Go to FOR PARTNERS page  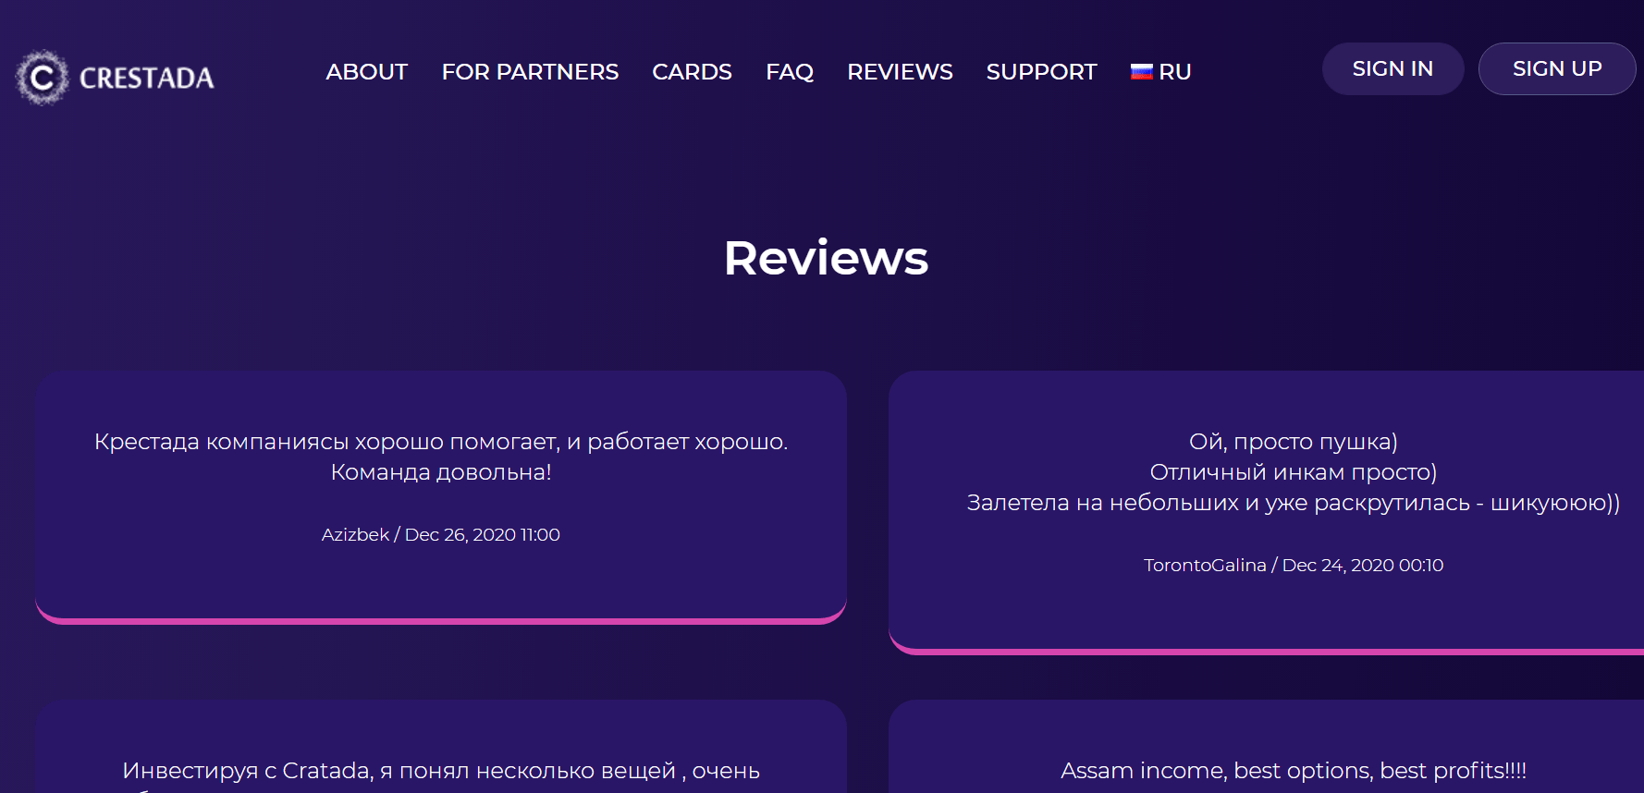(x=530, y=72)
